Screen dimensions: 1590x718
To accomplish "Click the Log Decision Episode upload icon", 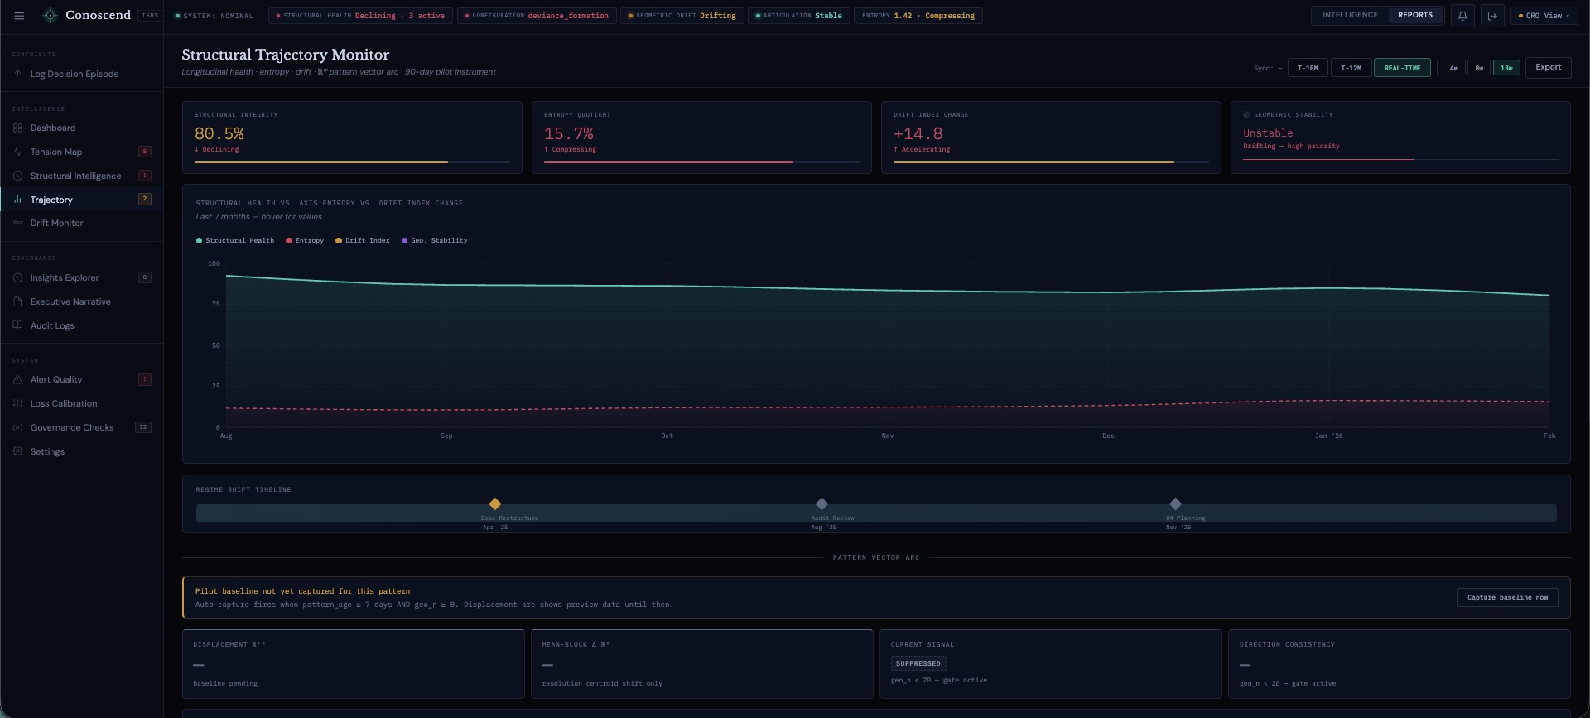I will pos(17,75).
